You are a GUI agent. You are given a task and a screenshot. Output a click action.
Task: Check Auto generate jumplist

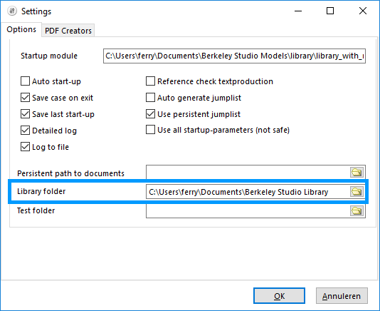click(x=150, y=98)
